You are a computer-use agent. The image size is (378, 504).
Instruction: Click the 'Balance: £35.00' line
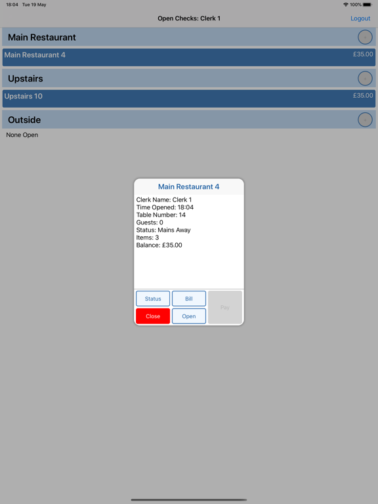coord(159,245)
